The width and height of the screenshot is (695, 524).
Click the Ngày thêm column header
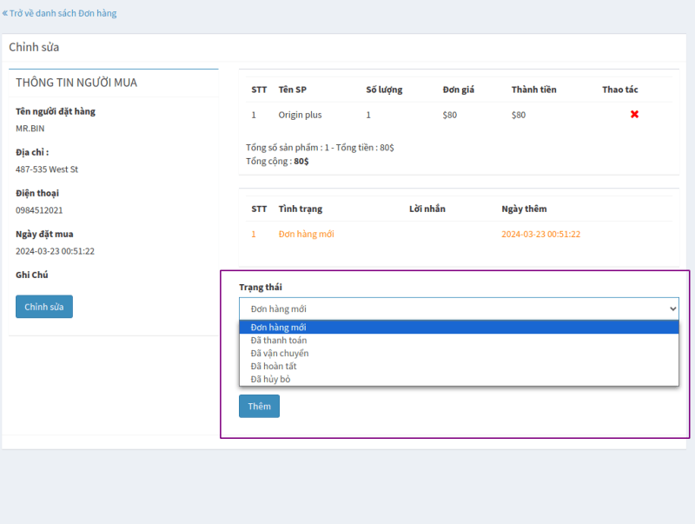(x=524, y=209)
